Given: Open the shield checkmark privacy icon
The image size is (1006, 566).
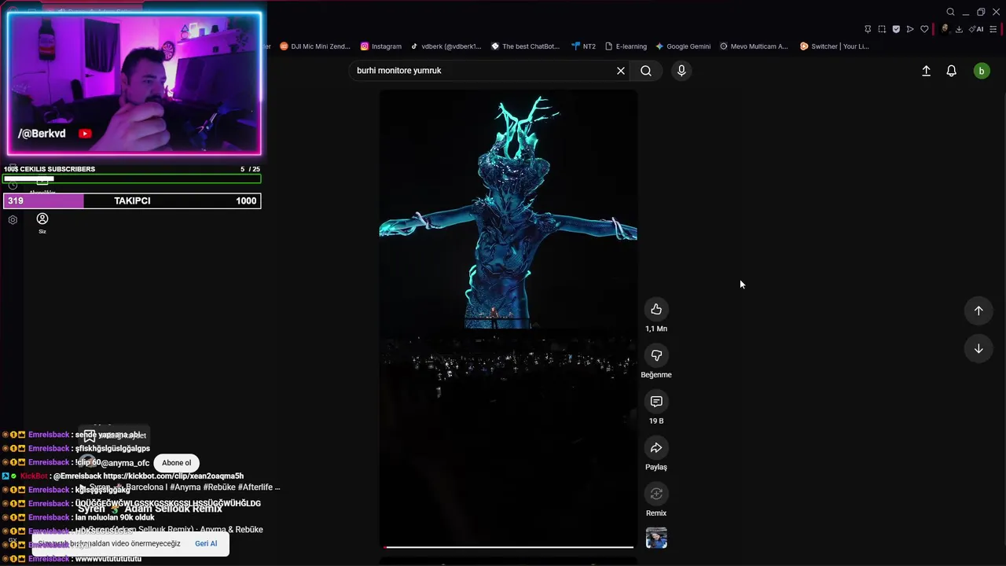Looking at the screenshot, I should point(896,29).
